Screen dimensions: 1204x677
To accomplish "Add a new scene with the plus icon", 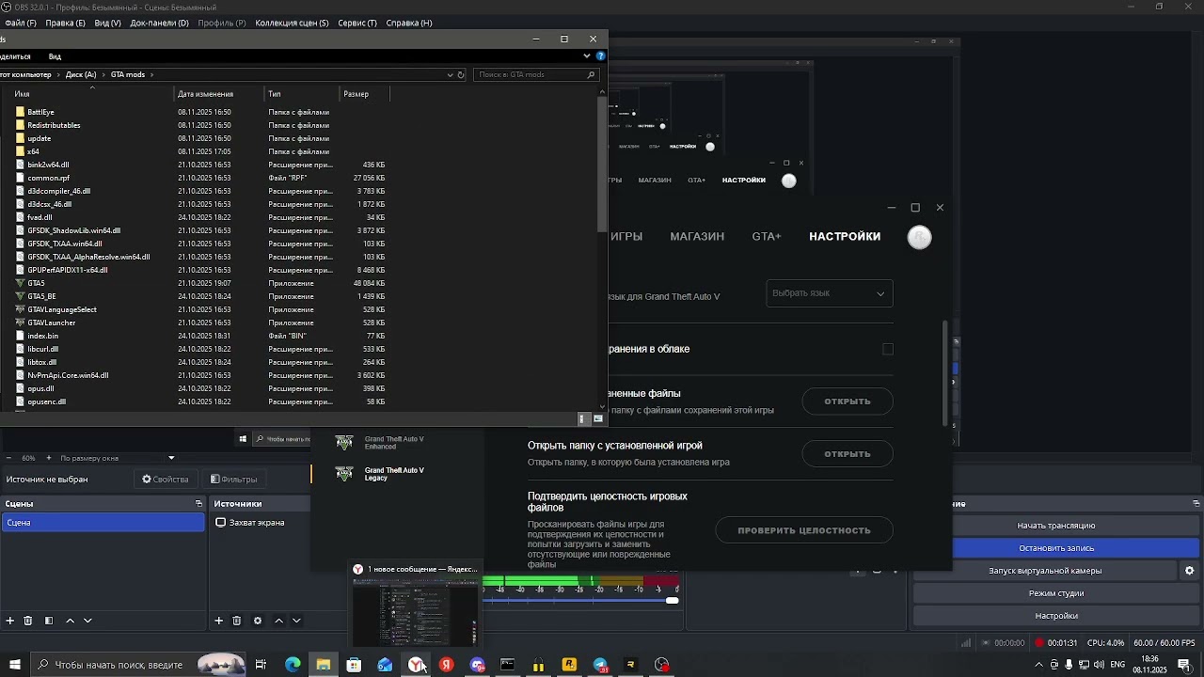I will click(10, 621).
